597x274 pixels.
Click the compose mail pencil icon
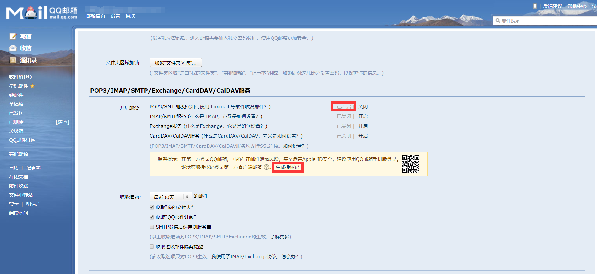tap(13, 37)
